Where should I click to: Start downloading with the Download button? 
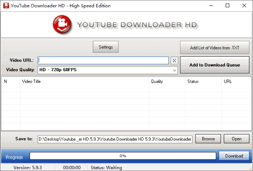234,156
